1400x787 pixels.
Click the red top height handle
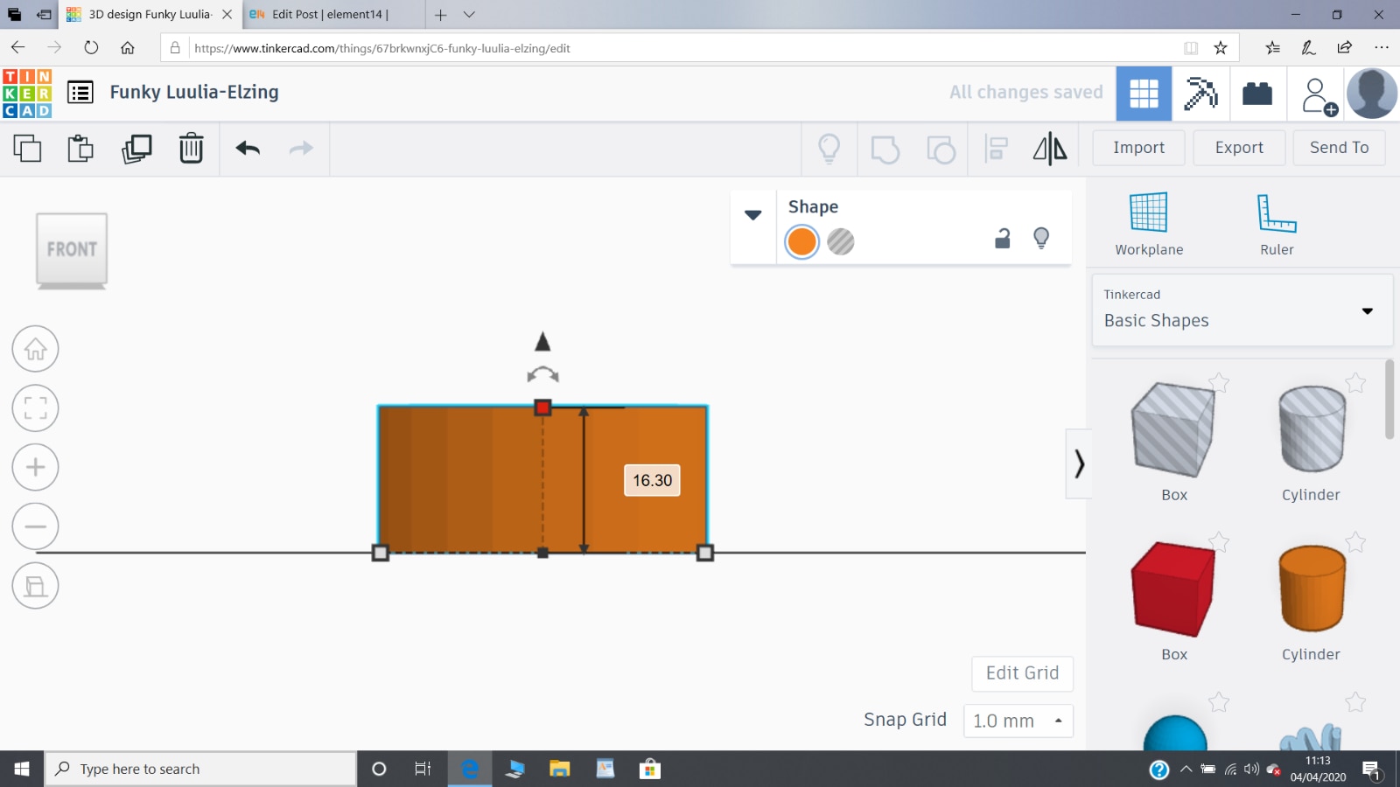542,407
